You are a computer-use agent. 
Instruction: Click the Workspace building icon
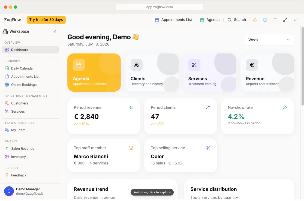coord(5,31)
